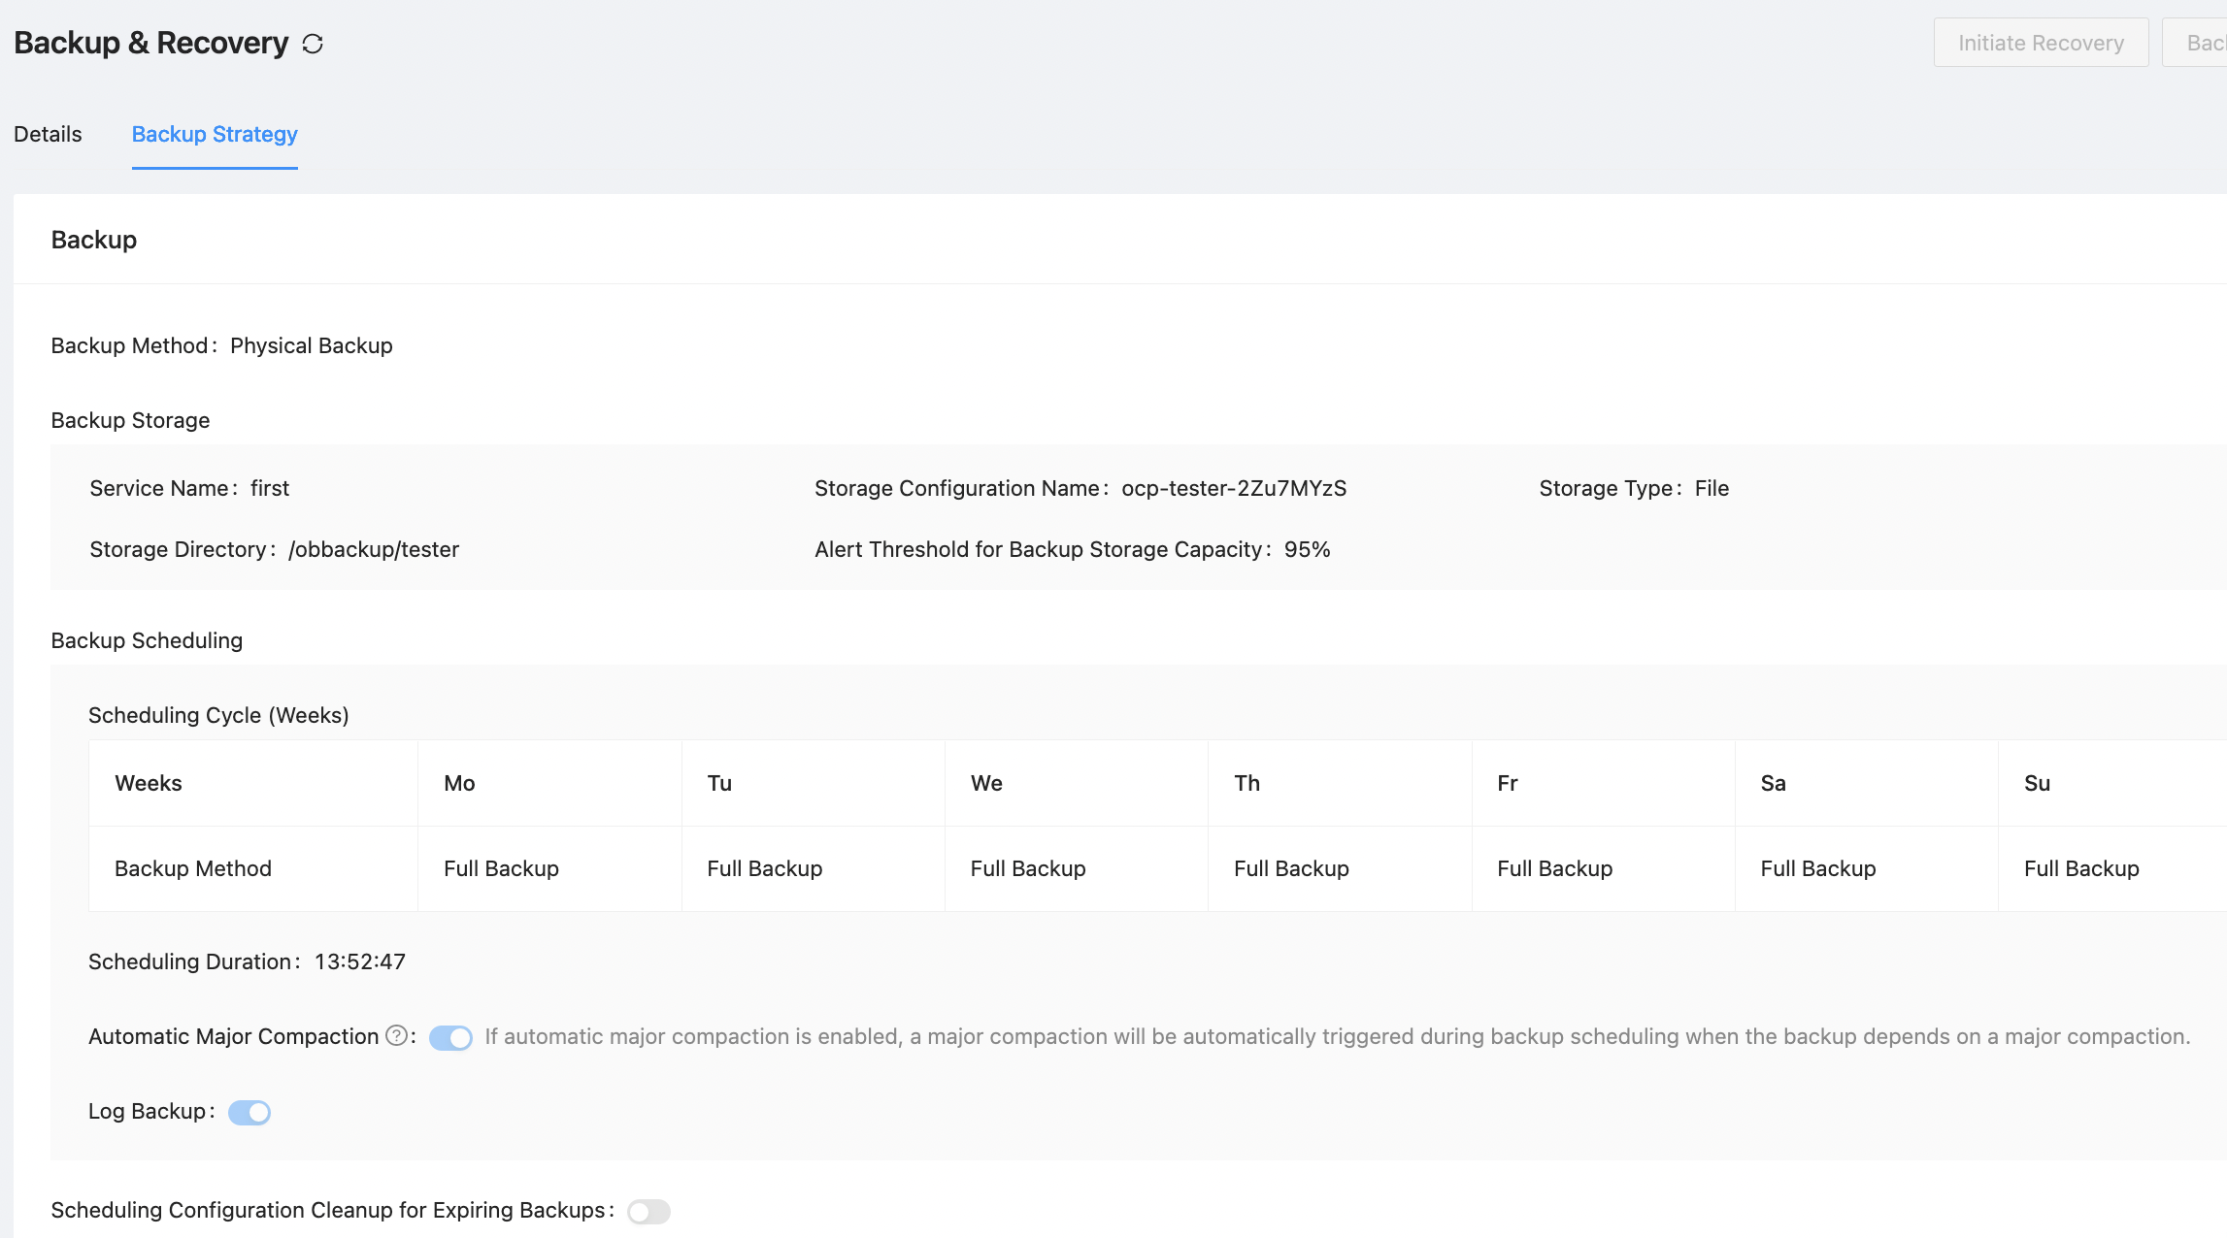
Task: Switch to the Details tab
Action: coord(48,134)
